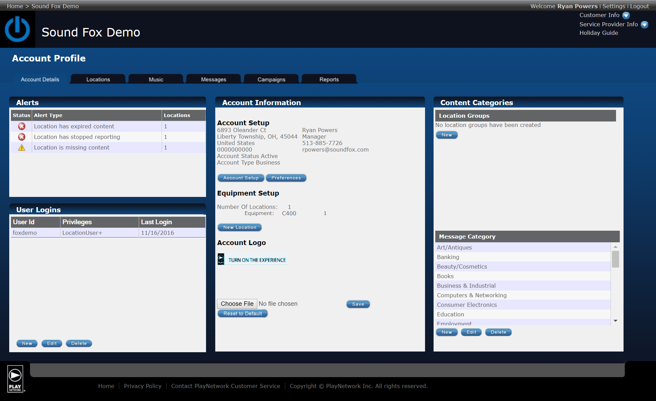The image size is (656, 401).
Task: Click the stopped reporting error icon
Action: pyautogui.click(x=22, y=137)
